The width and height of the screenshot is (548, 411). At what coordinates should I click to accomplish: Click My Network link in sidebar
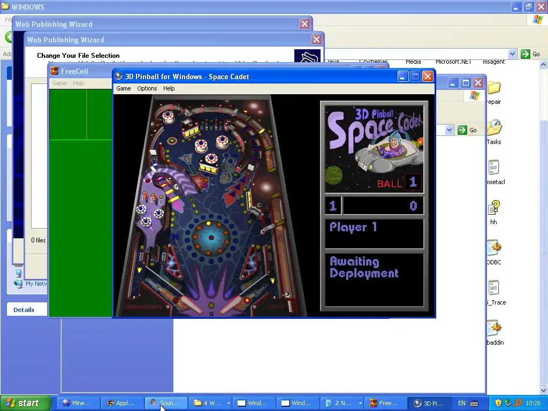coord(36,284)
